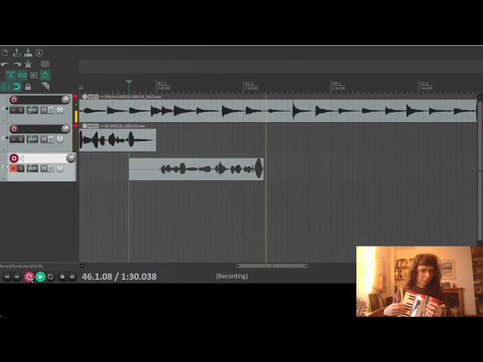Image resolution: width=483 pixels, height=362 pixels.
Task: Mute track 1
Action: [x=14, y=110]
